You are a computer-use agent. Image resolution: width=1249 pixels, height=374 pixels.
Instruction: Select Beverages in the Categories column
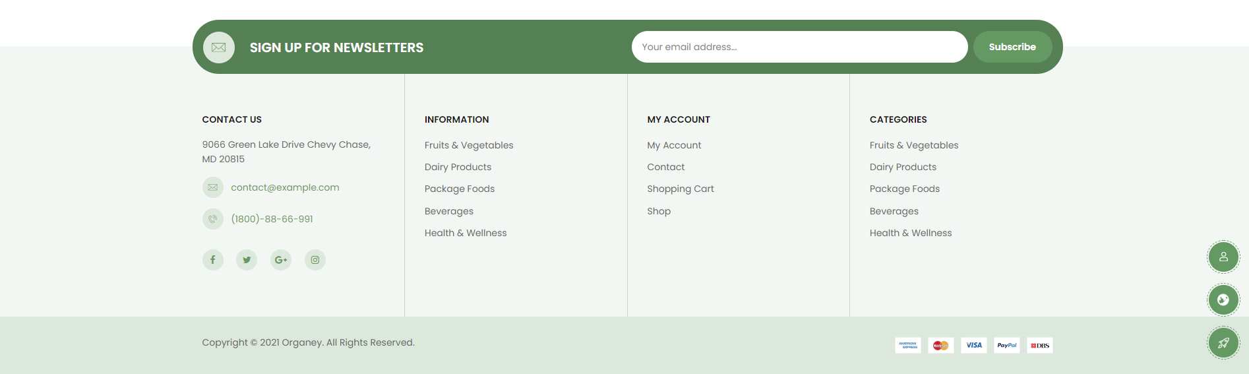coord(894,211)
